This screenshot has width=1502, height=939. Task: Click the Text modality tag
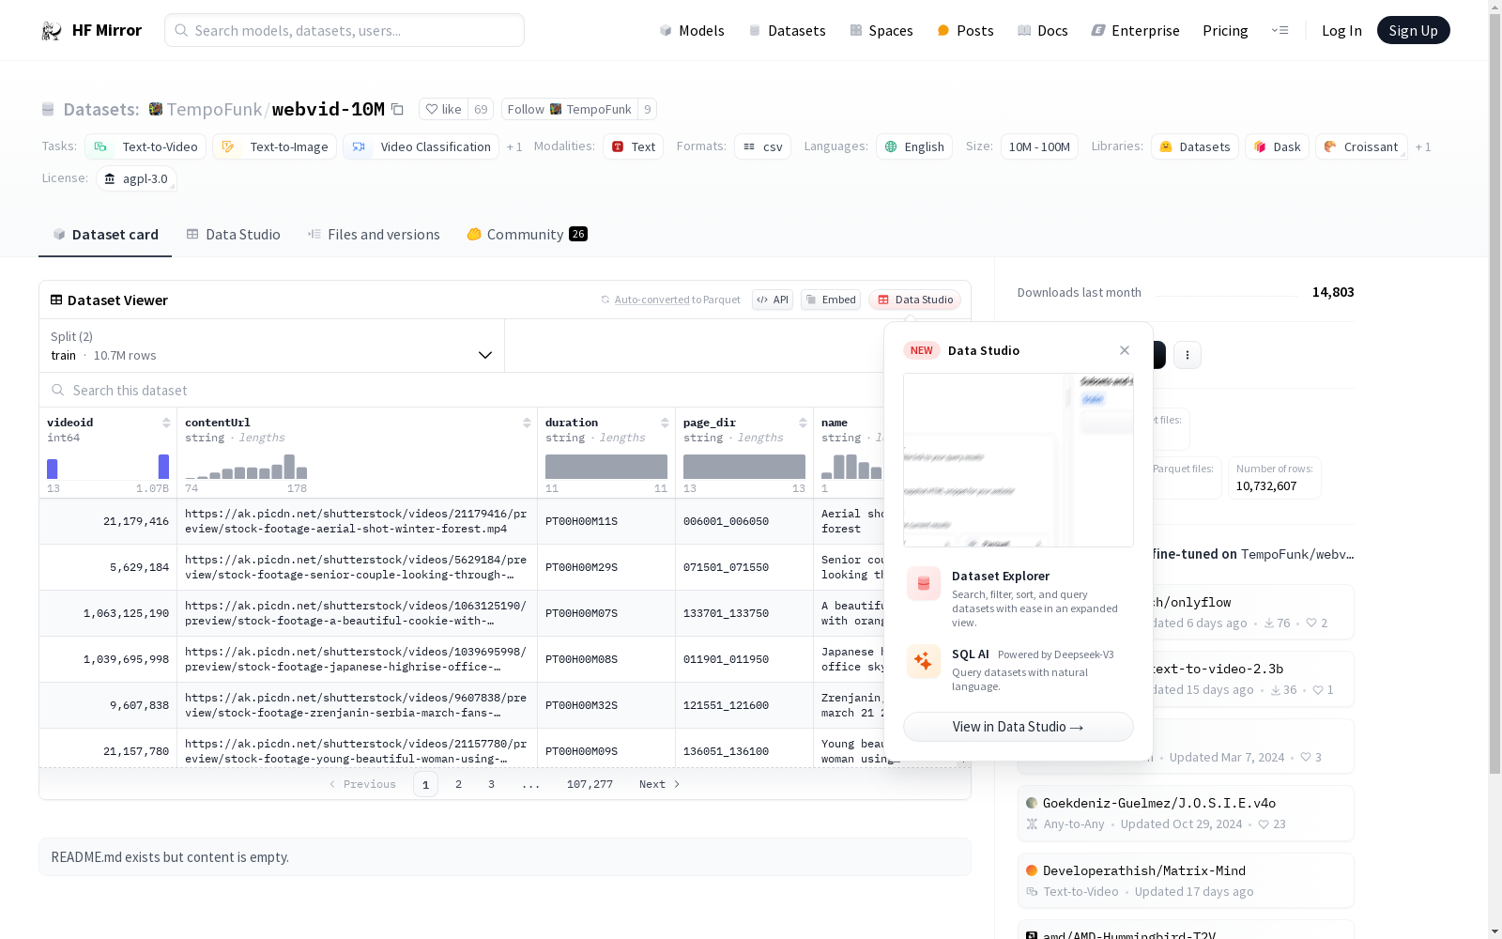[x=633, y=146]
